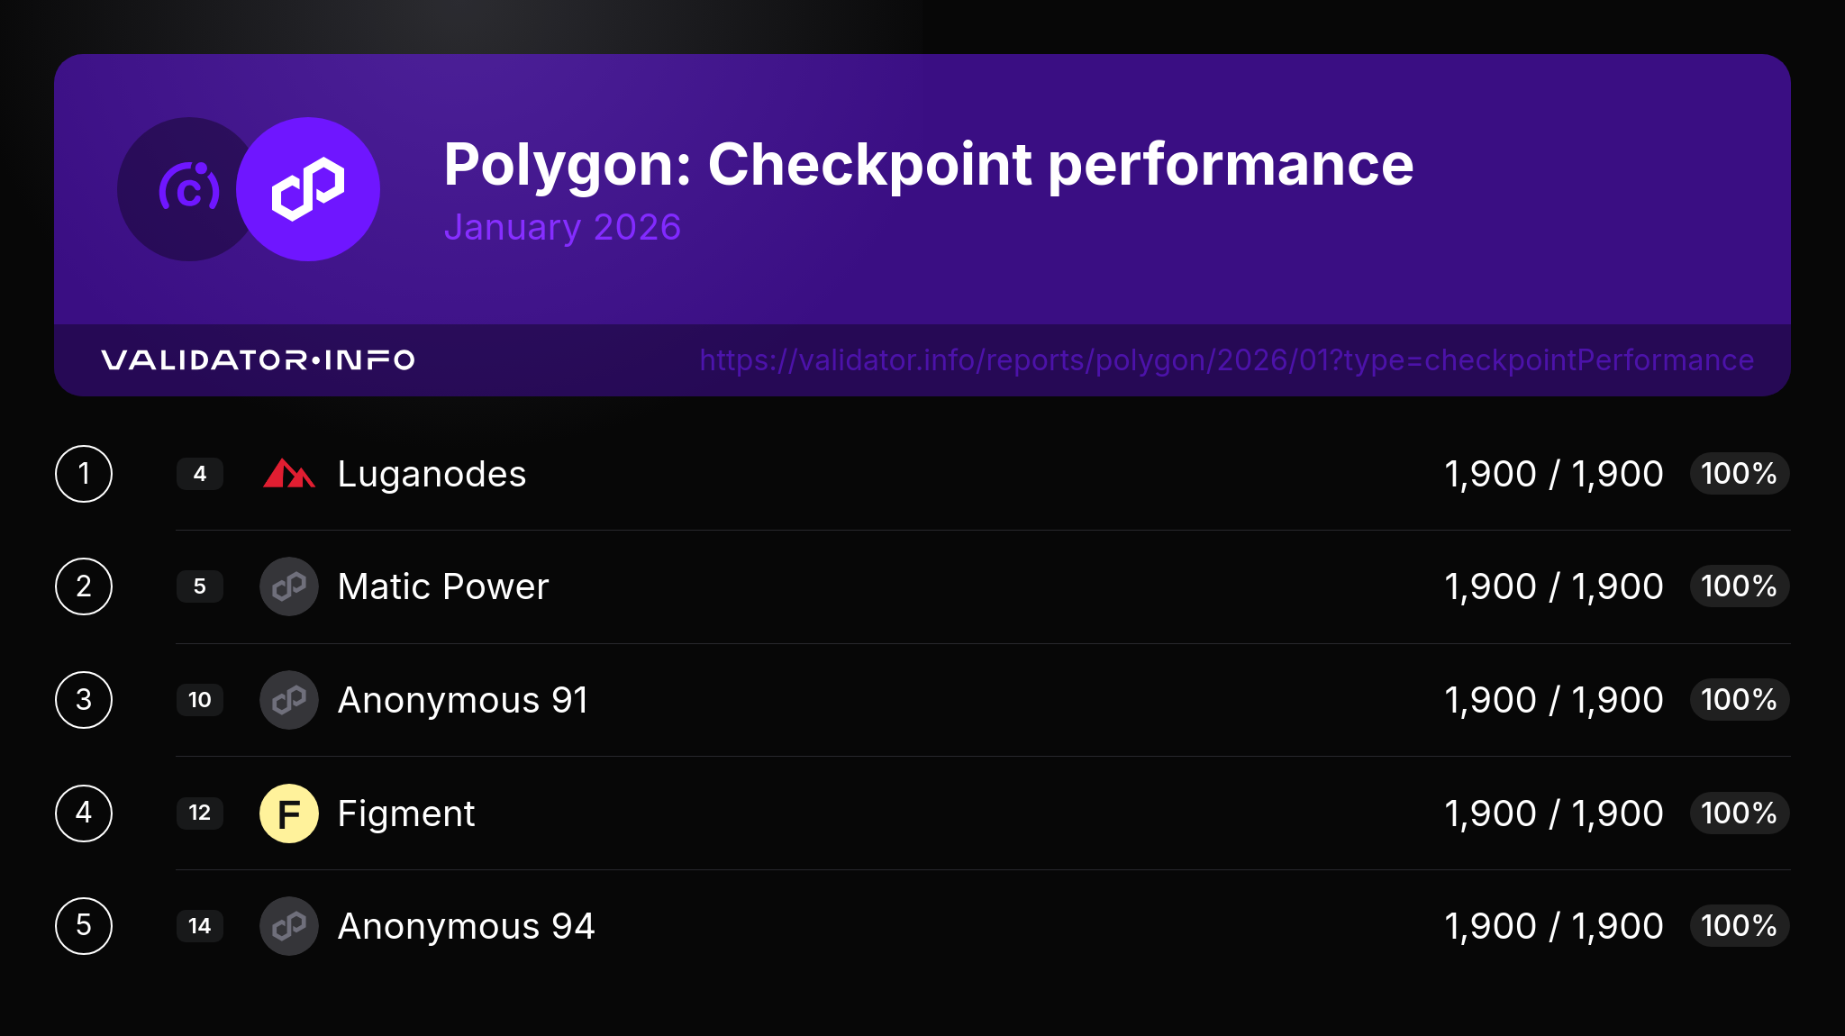
Task: Click the validator ID badge 12
Action: 199,813
